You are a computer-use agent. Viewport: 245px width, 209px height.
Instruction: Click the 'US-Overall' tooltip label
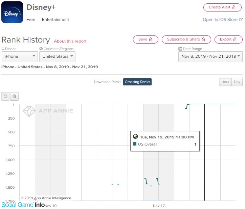[x=148, y=144]
